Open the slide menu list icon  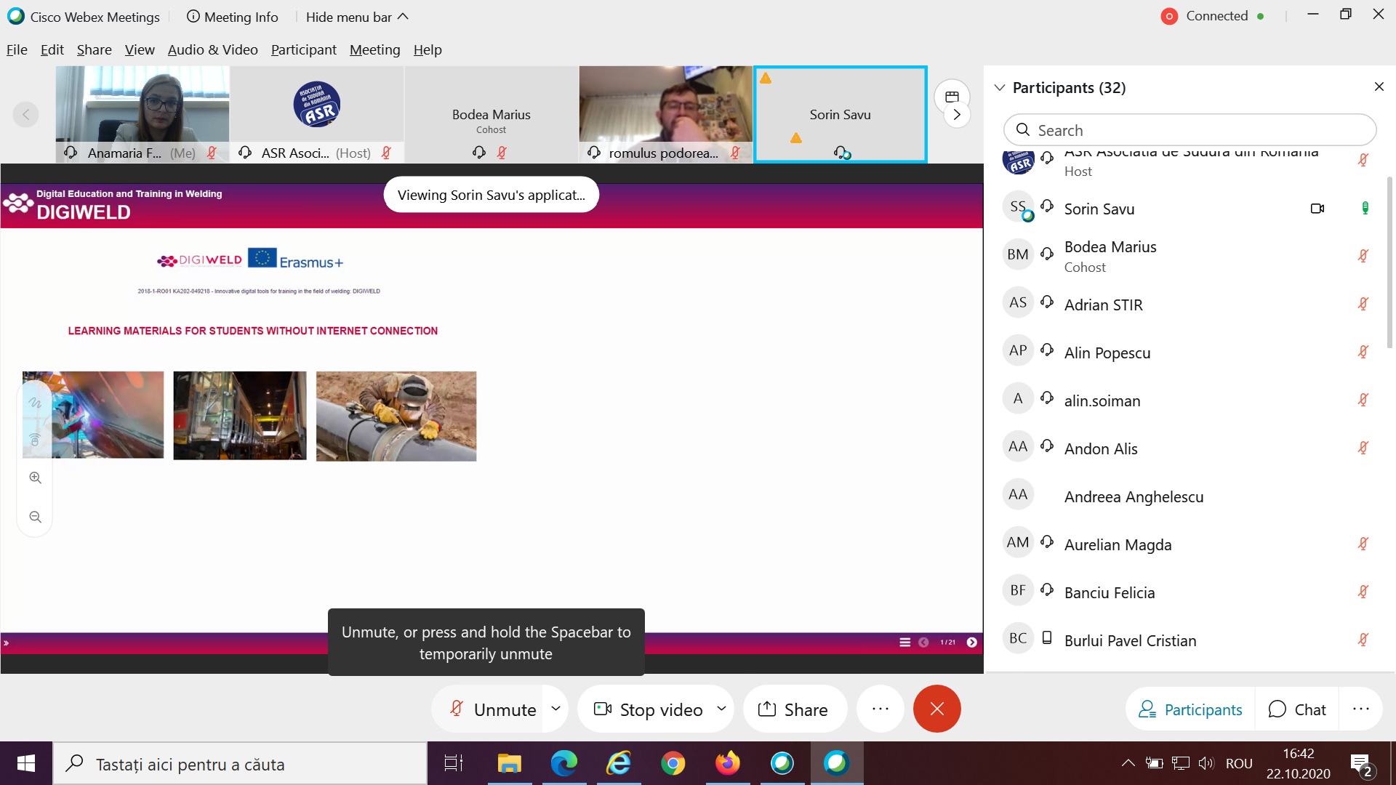click(x=904, y=643)
